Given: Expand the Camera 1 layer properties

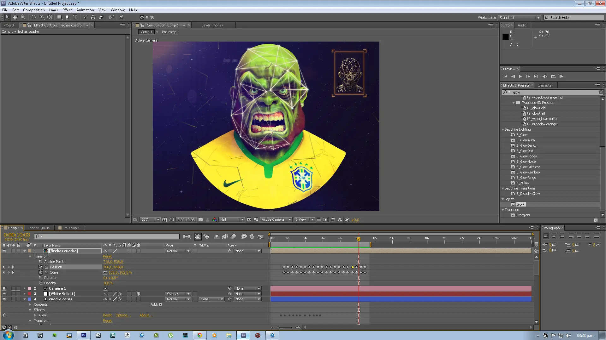Looking at the screenshot, I should coord(24,288).
